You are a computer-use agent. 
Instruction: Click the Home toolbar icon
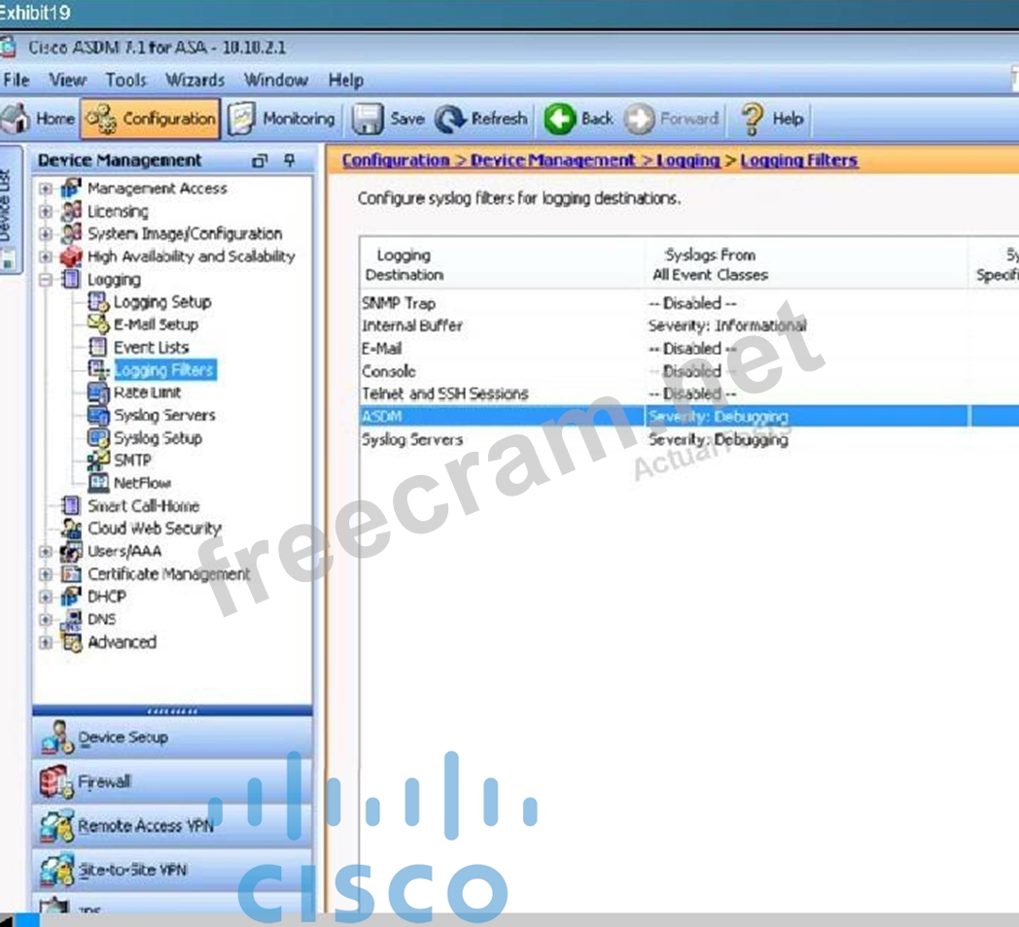(18, 119)
